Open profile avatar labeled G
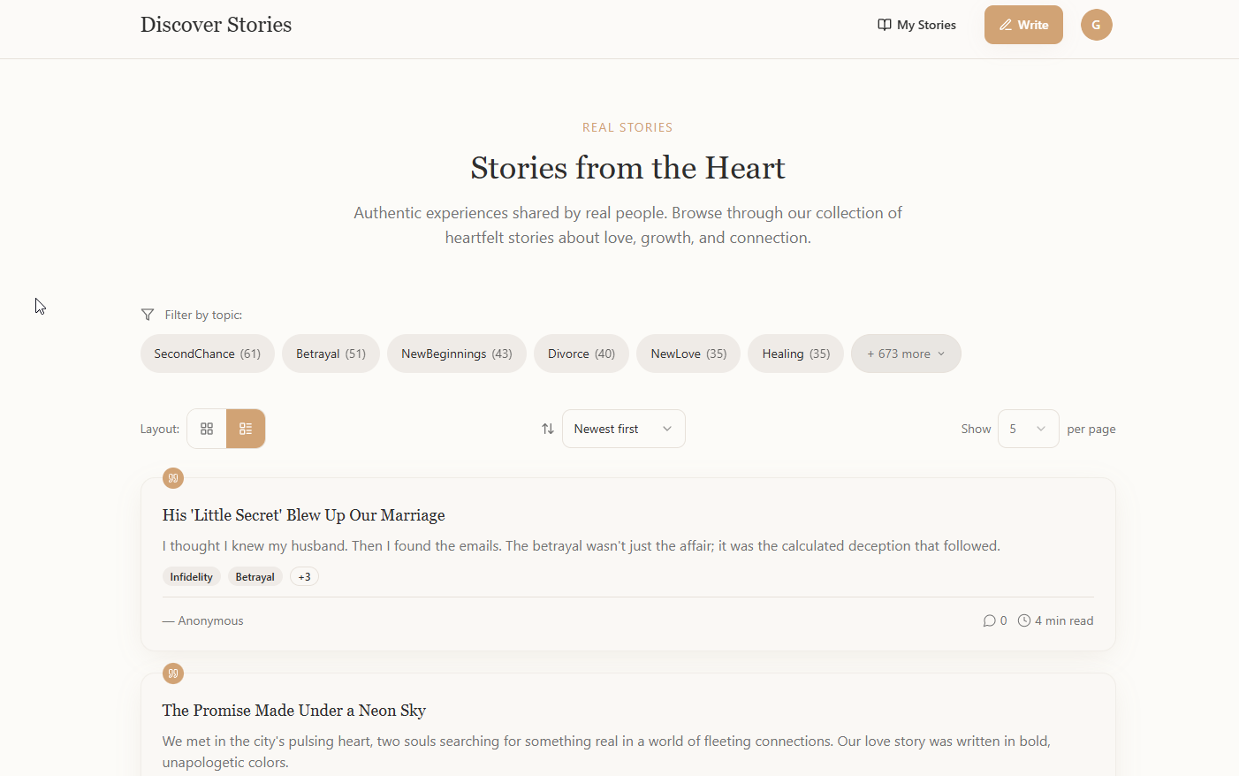Viewport: 1239px width, 776px height. pyautogui.click(x=1096, y=25)
